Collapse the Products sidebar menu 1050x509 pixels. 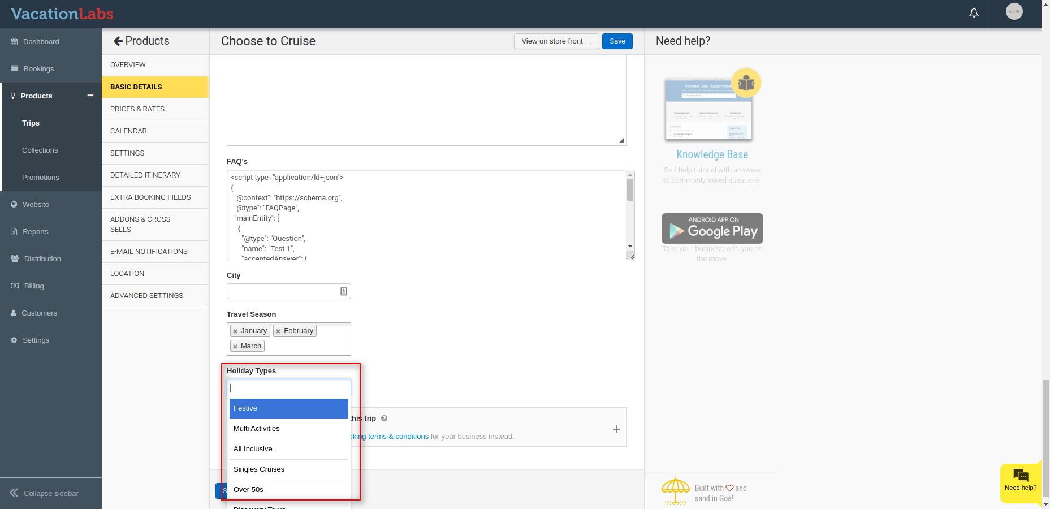click(x=90, y=96)
